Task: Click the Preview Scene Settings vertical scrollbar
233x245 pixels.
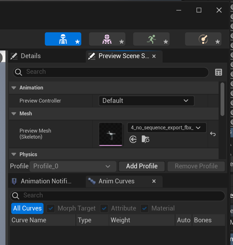Action: 222,99
